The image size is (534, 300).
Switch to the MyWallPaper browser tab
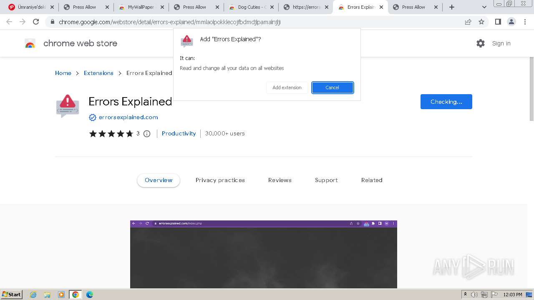[x=141, y=7]
